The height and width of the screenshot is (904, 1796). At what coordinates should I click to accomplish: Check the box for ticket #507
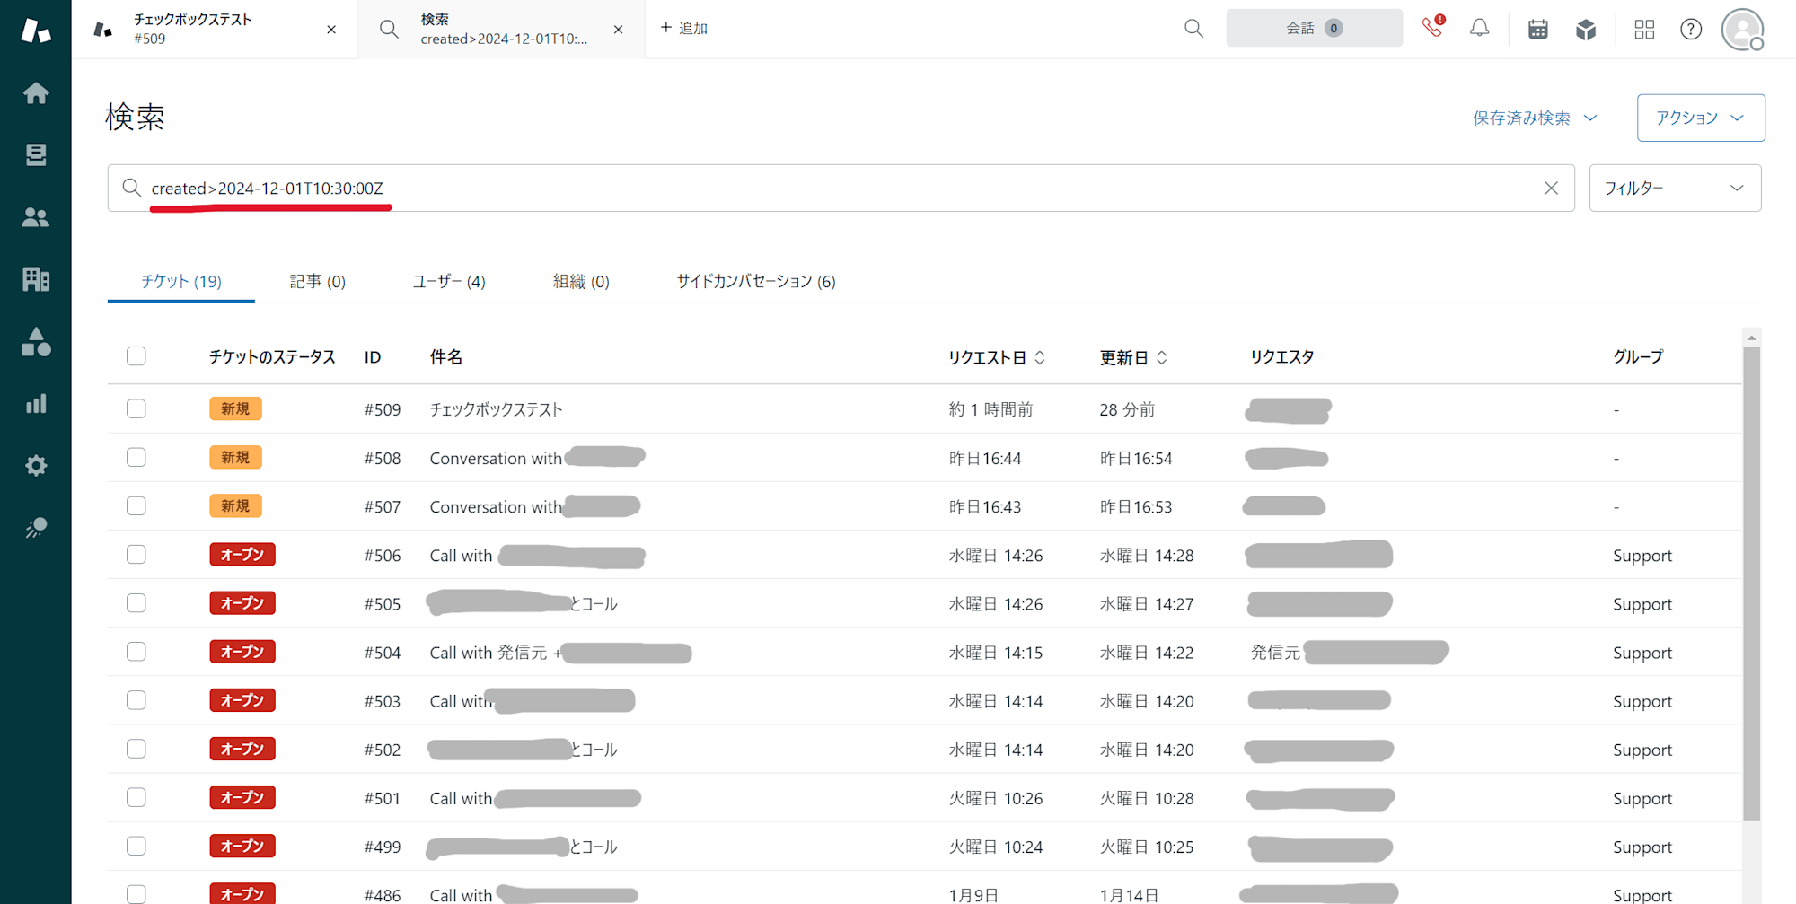pyautogui.click(x=136, y=505)
